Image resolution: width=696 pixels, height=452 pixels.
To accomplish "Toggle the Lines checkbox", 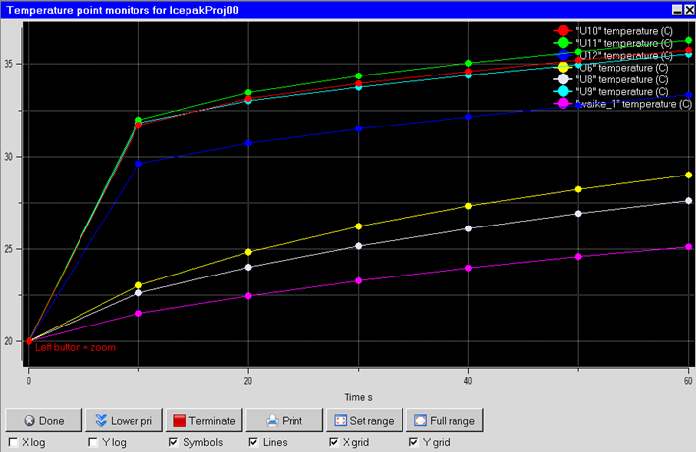I will pos(253,442).
